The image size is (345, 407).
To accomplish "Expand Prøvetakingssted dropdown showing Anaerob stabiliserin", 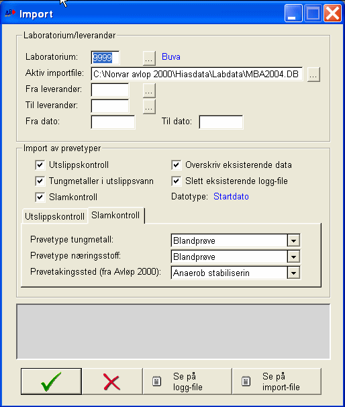I will tap(293, 273).
